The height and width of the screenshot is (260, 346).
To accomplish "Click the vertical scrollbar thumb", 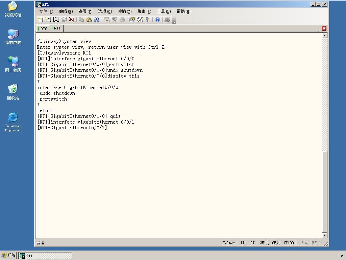I will [x=325, y=192].
